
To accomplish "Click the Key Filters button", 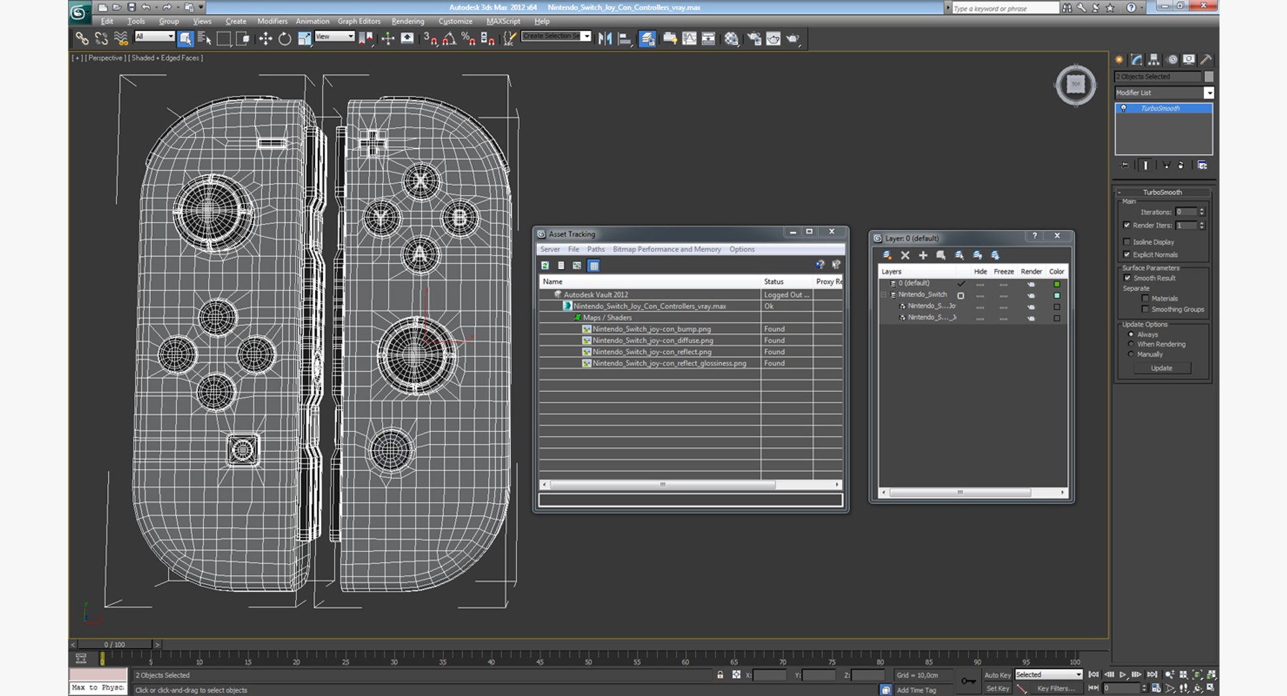I will [x=1056, y=689].
